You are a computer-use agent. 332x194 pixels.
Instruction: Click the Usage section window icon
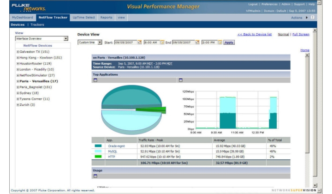tap(95, 176)
